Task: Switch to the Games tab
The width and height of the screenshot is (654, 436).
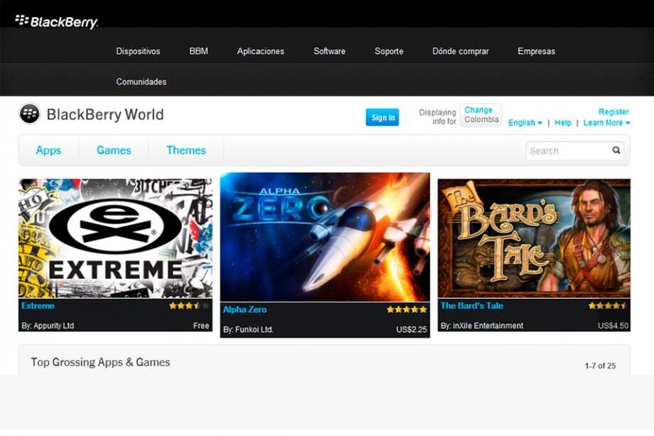Action: click(114, 150)
